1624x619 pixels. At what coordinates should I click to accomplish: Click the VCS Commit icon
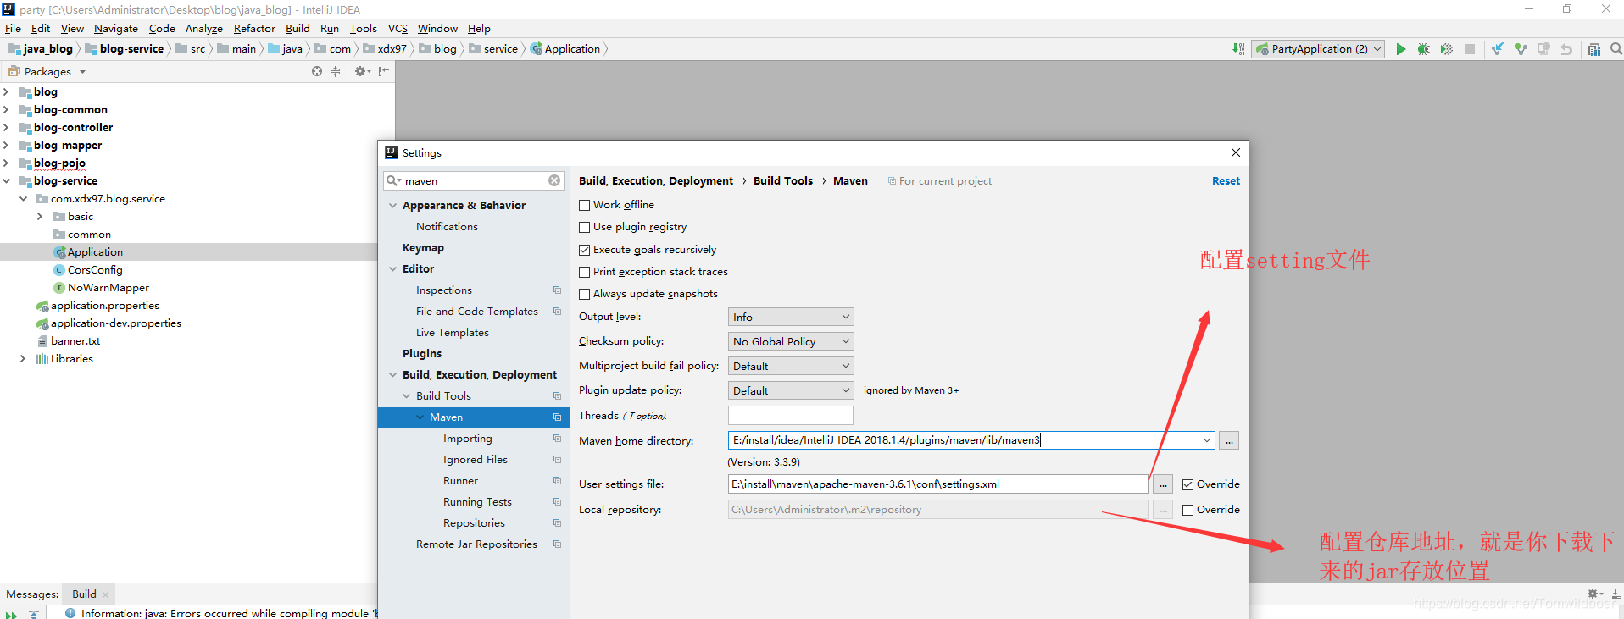tap(1521, 49)
